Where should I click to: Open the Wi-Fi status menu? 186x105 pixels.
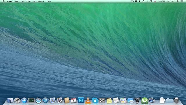pyautogui.click(x=151, y=1)
